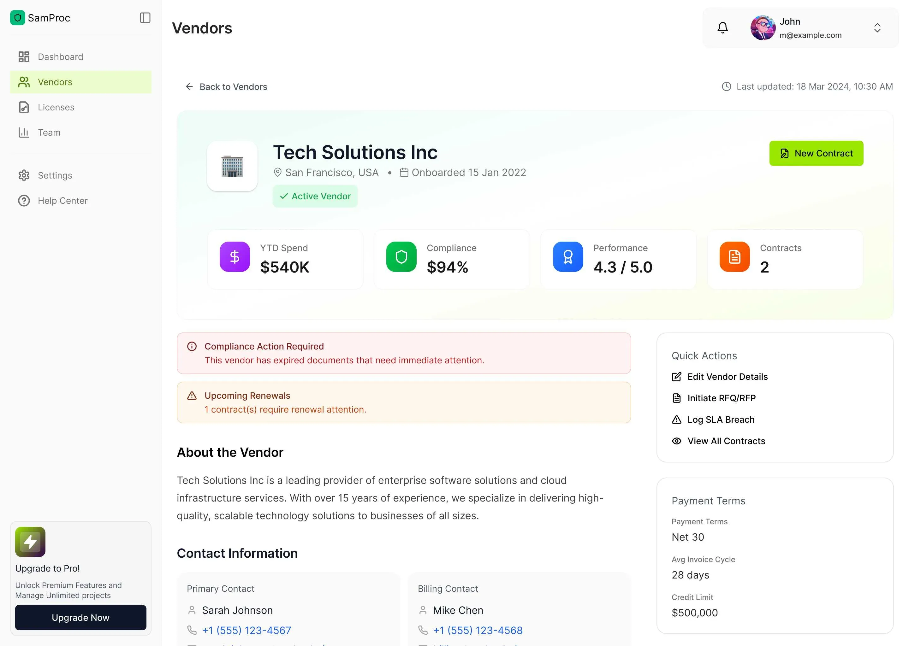Call Mike Chen's phone number link
Image resolution: width=909 pixels, height=646 pixels.
click(x=478, y=630)
